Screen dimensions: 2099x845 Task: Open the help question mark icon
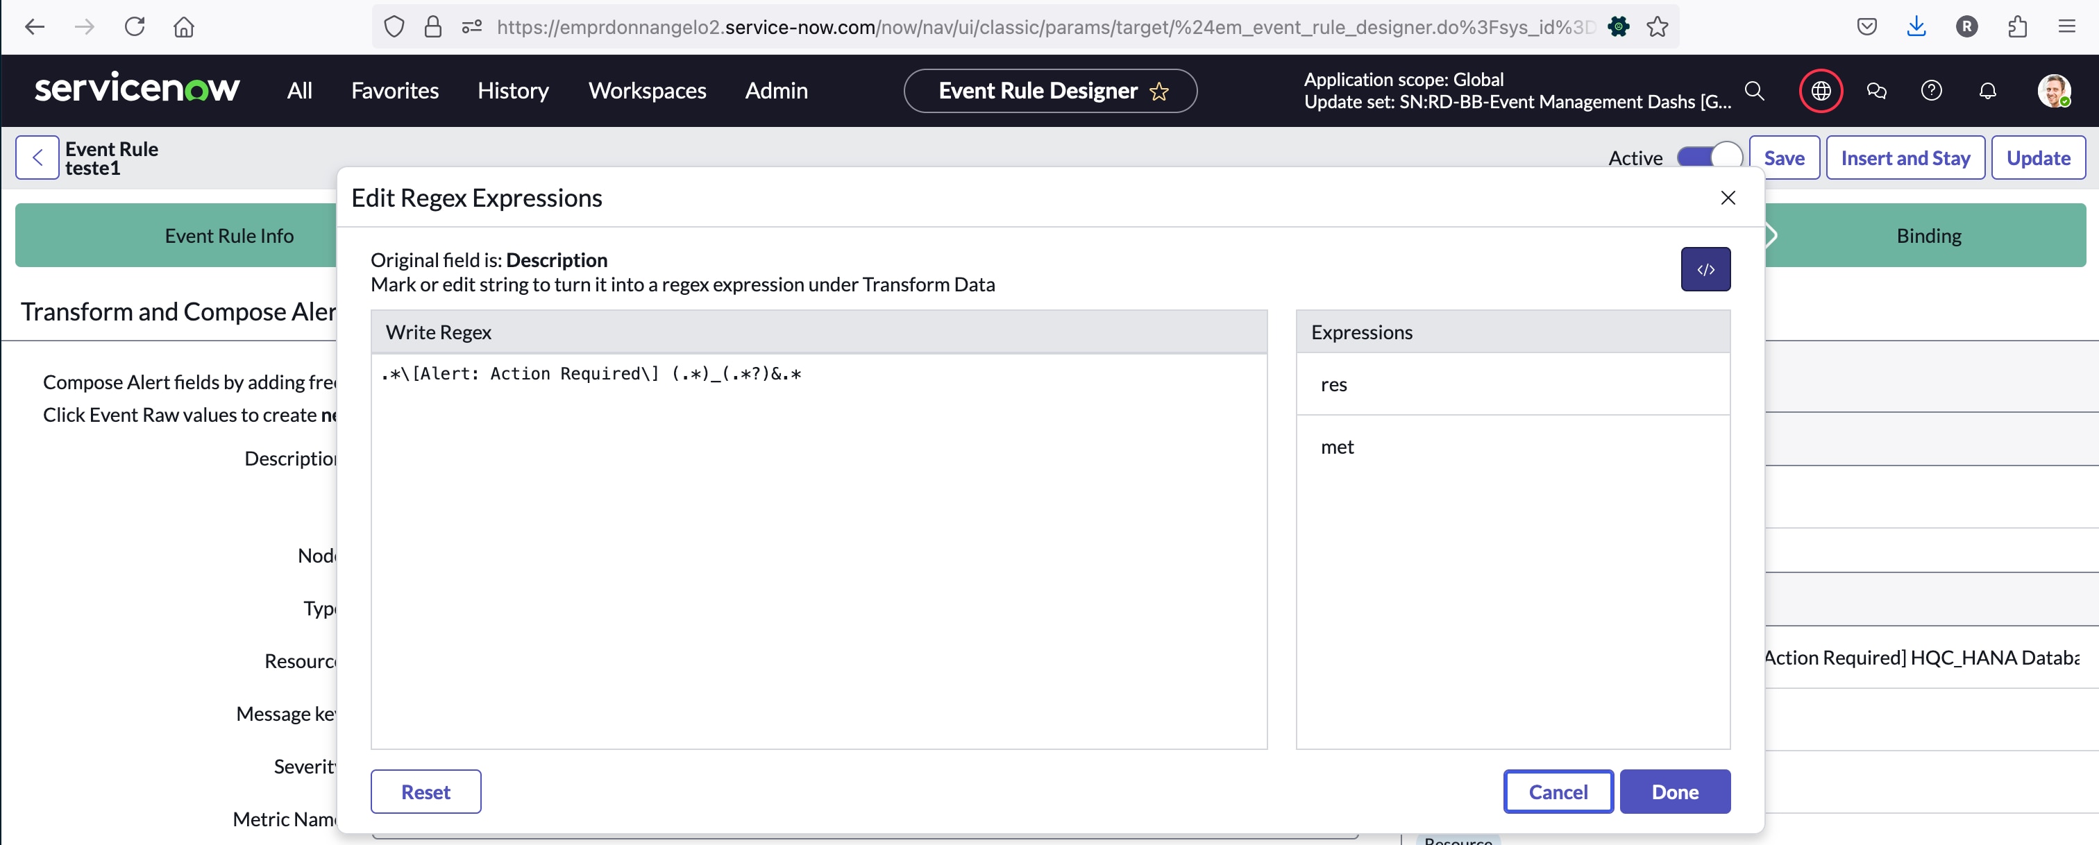point(1930,90)
